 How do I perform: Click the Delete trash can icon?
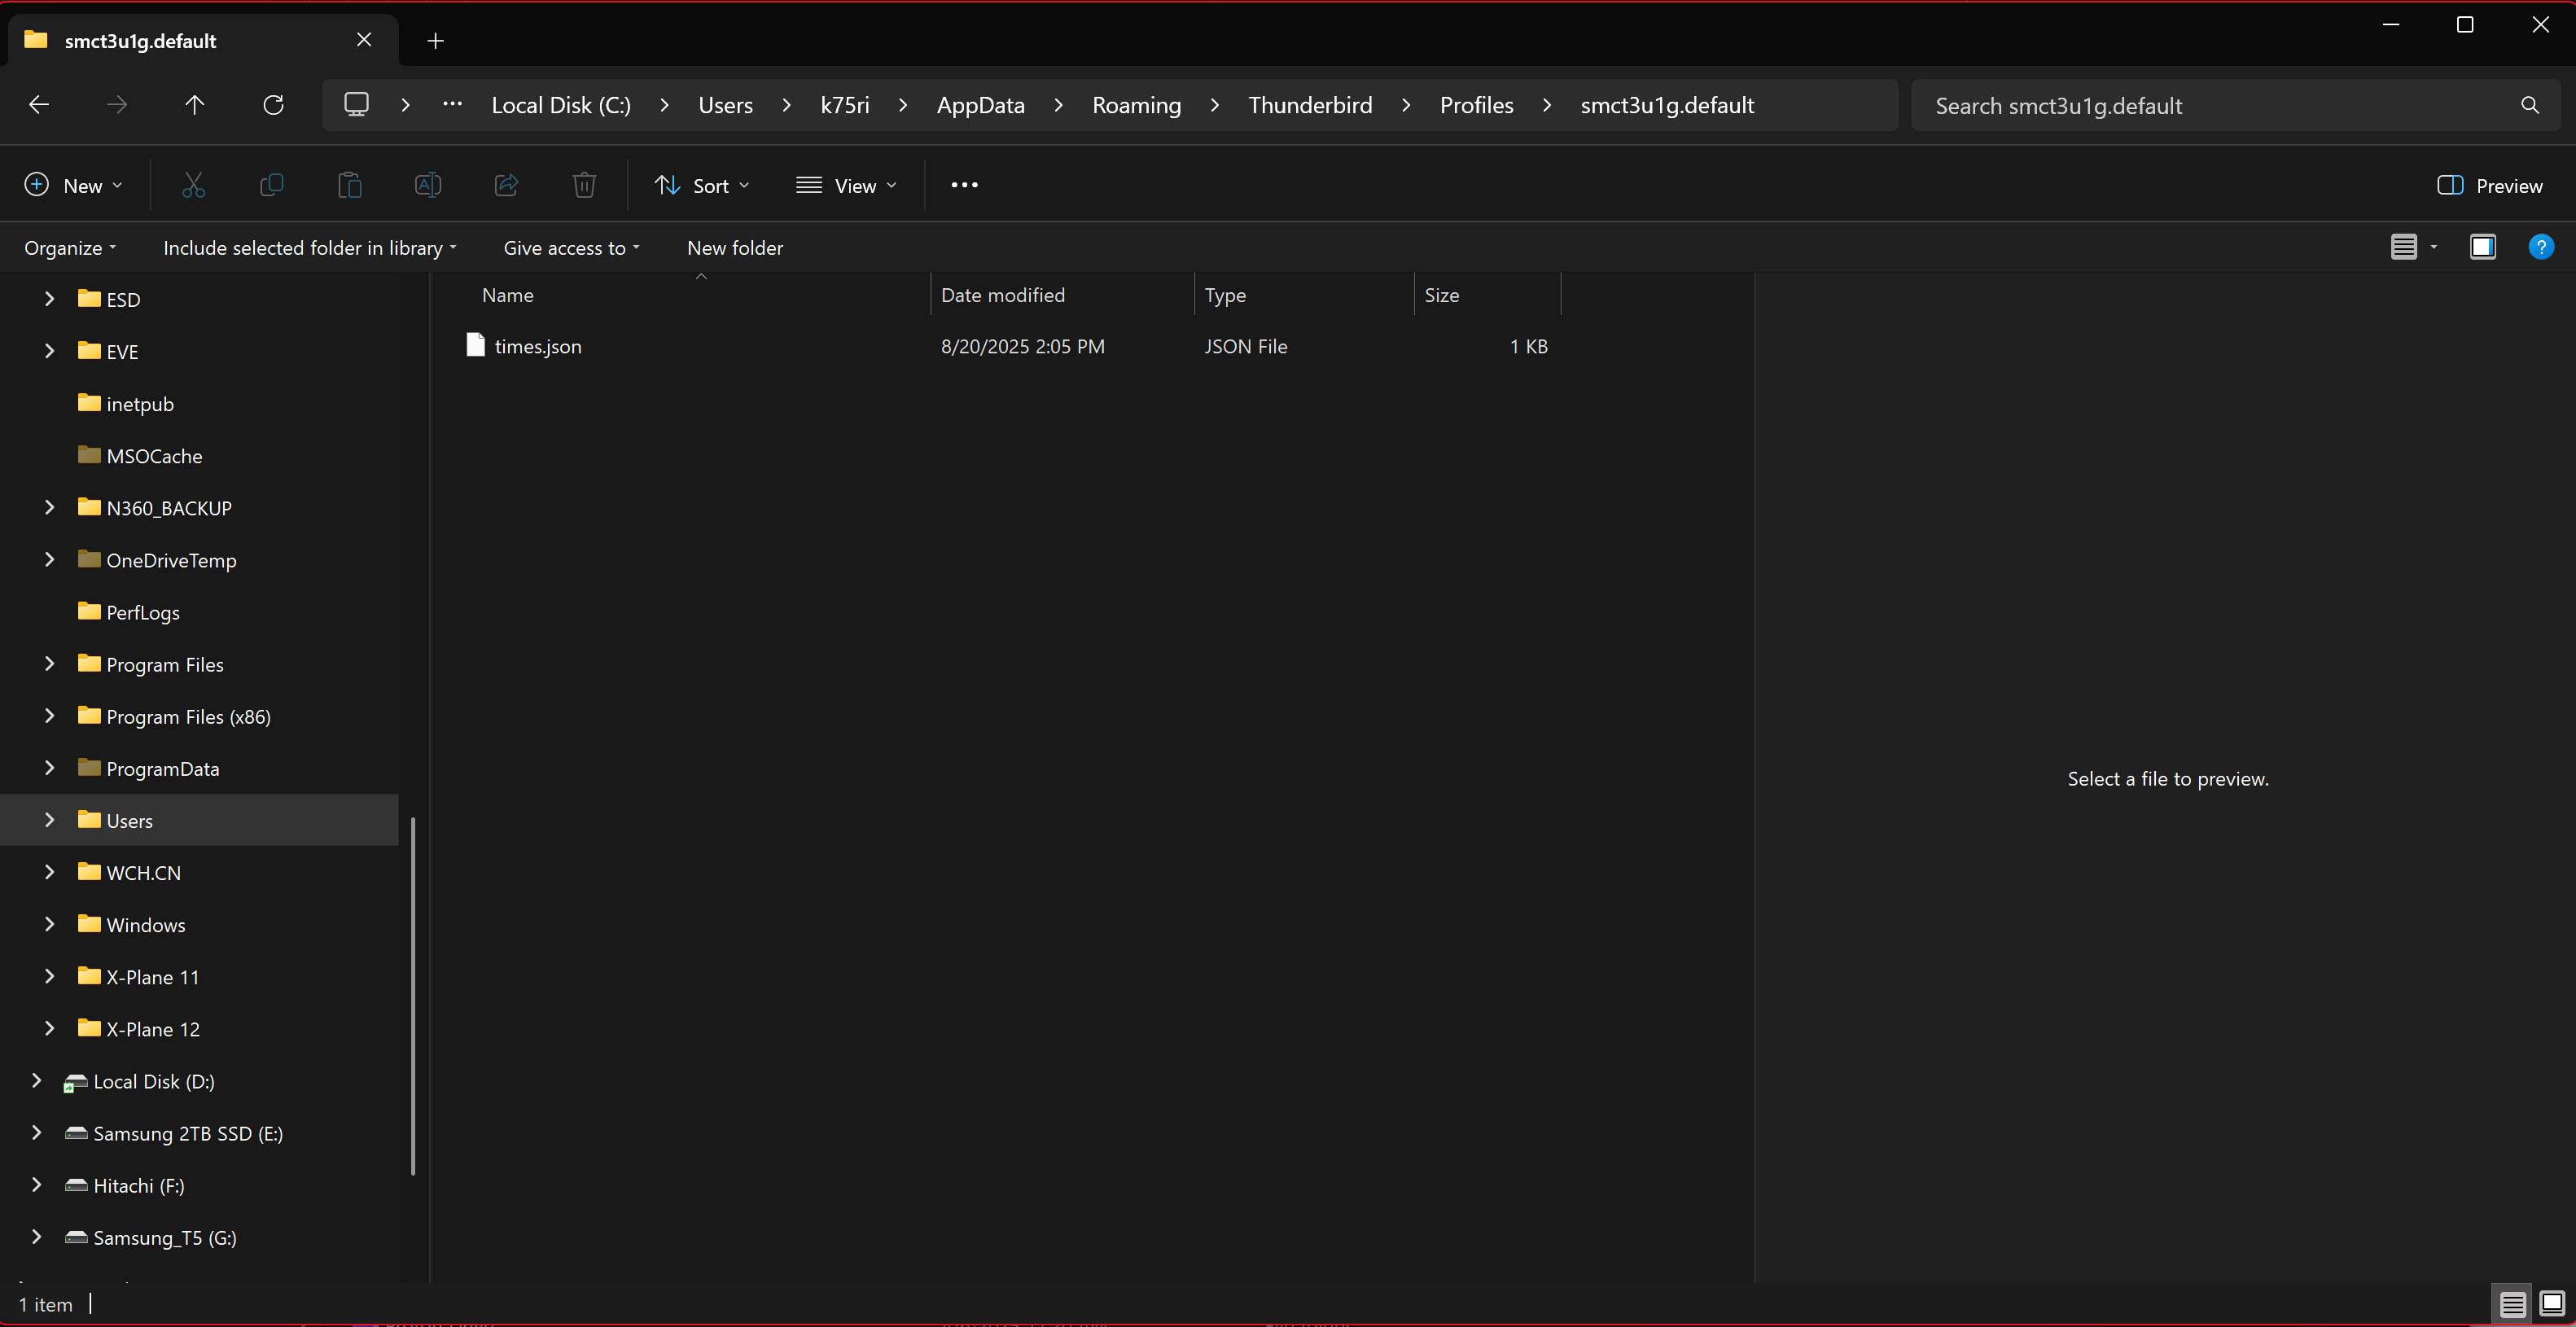[584, 185]
